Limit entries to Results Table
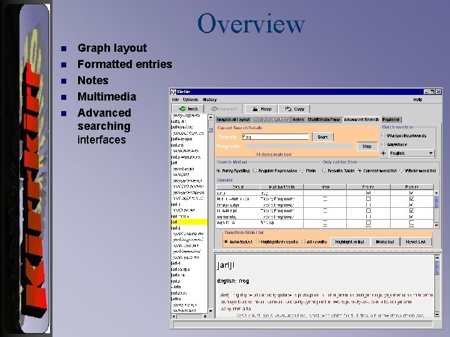This screenshot has width=450, height=337. pyautogui.click(x=324, y=171)
